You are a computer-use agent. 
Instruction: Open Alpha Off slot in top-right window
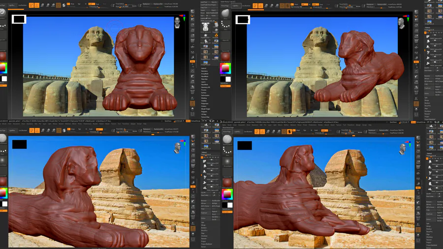pos(226,36)
